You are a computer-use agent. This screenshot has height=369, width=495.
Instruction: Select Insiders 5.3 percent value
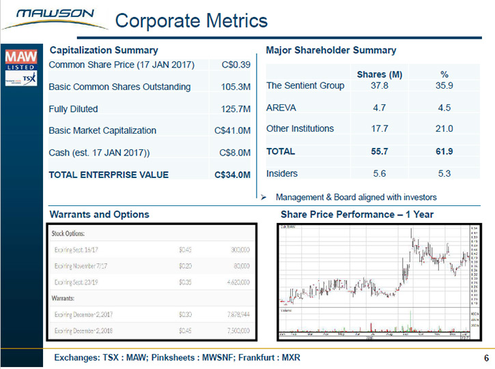pyautogui.click(x=444, y=173)
